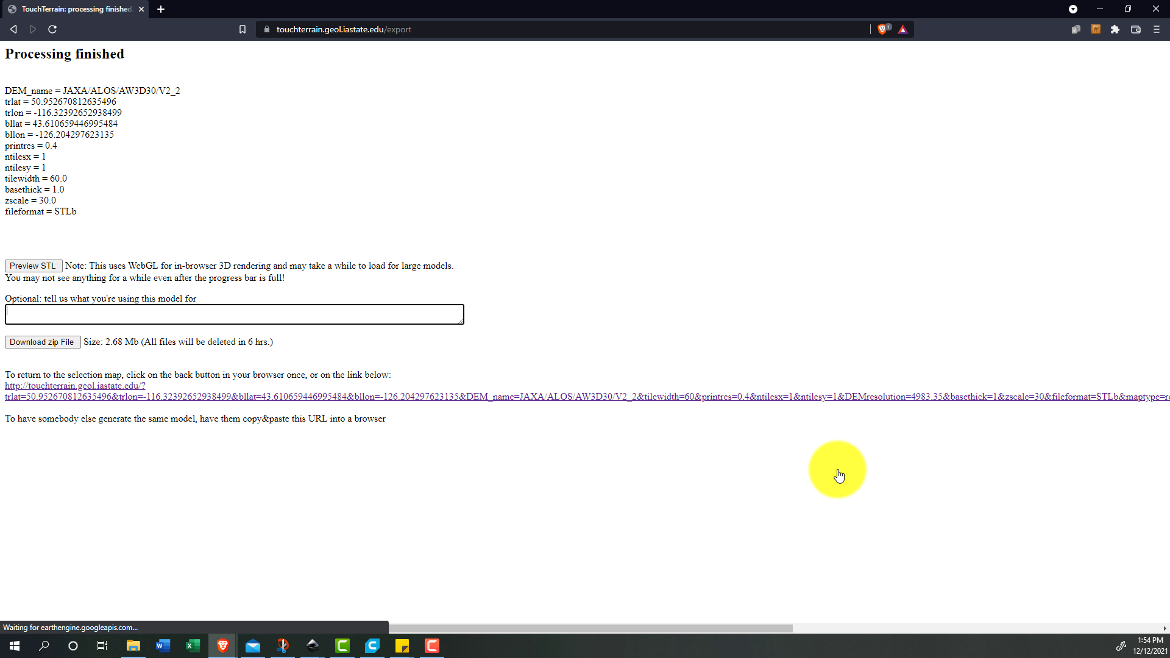The height and width of the screenshot is (658, 1170).
Task: Open Excel from the taskbar
Action: click(x=193, y=646)
